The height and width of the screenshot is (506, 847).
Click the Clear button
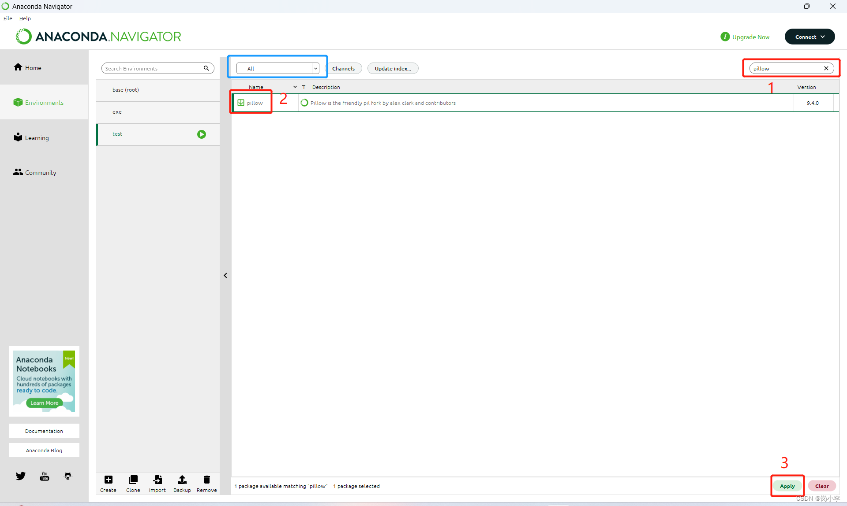point(822,486)
